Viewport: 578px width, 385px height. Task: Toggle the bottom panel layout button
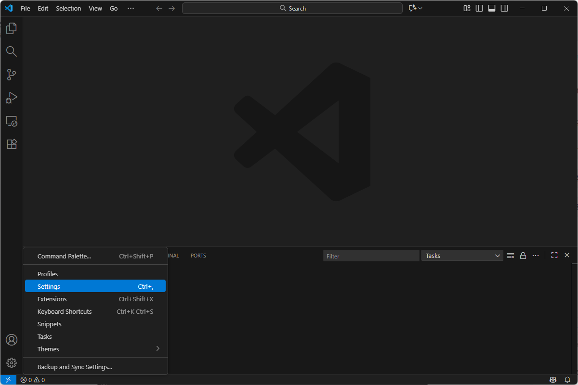tap(492, 8)
